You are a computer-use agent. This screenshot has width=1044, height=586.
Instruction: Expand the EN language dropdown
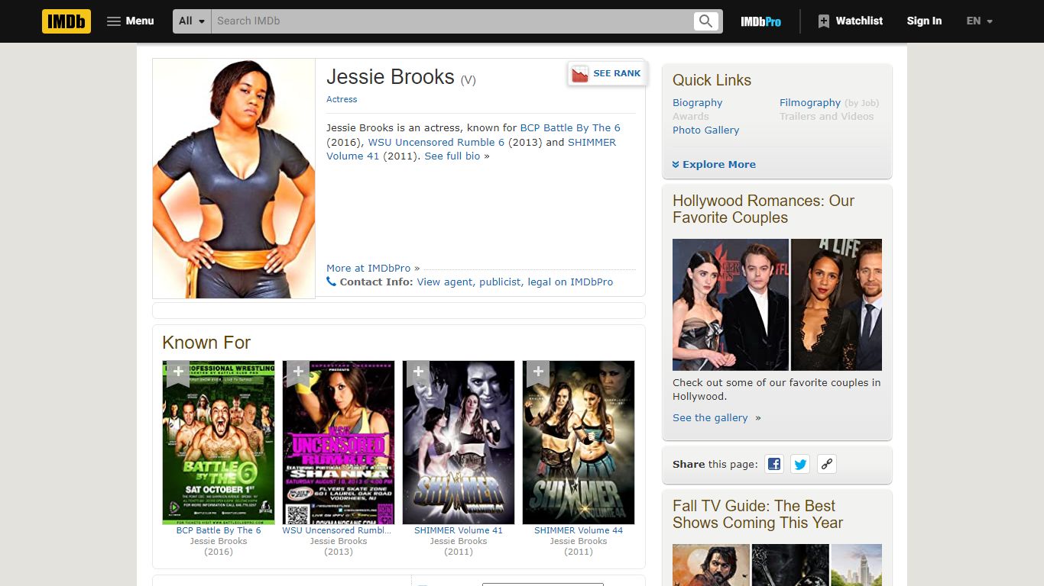click(979, 21)
